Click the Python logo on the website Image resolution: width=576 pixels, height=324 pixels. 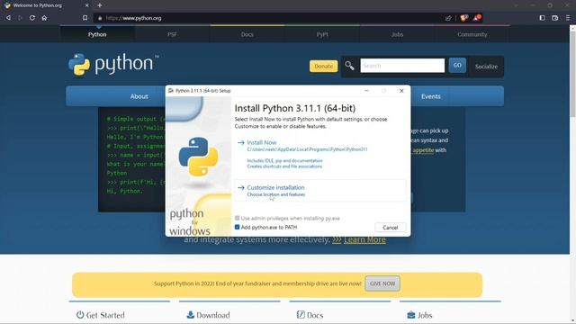coord(113,64)
